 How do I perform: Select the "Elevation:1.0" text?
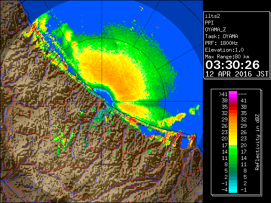coord(224,50)
